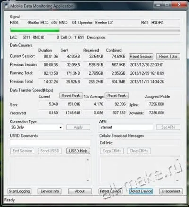Open USSD Help

78,151
